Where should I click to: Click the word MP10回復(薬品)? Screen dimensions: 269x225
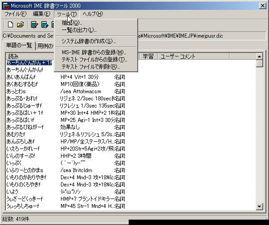coord(80,84)
